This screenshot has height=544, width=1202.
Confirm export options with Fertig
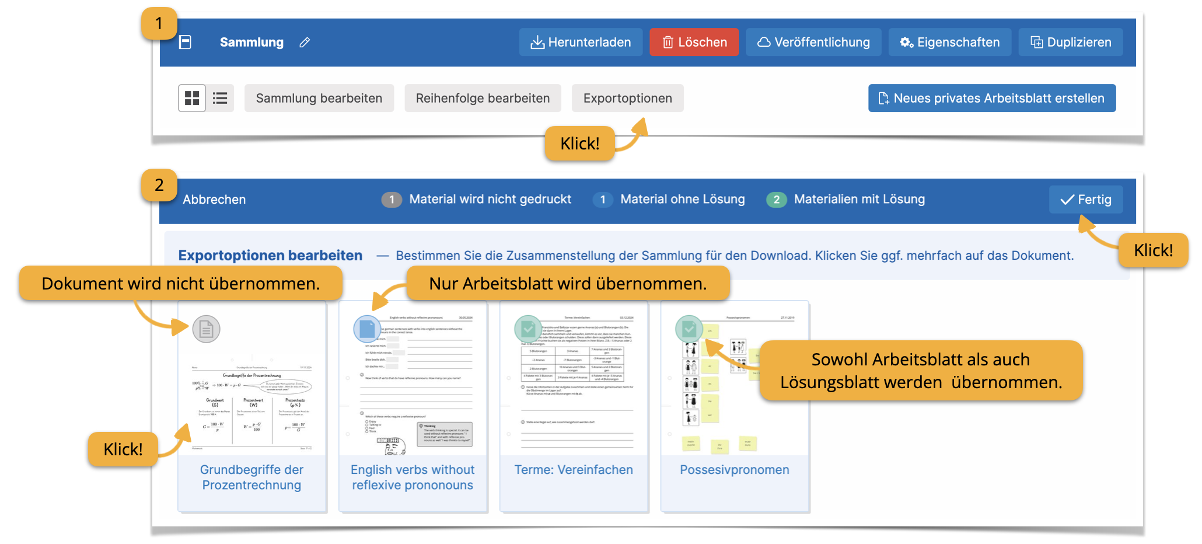(x=1085, y=200)
